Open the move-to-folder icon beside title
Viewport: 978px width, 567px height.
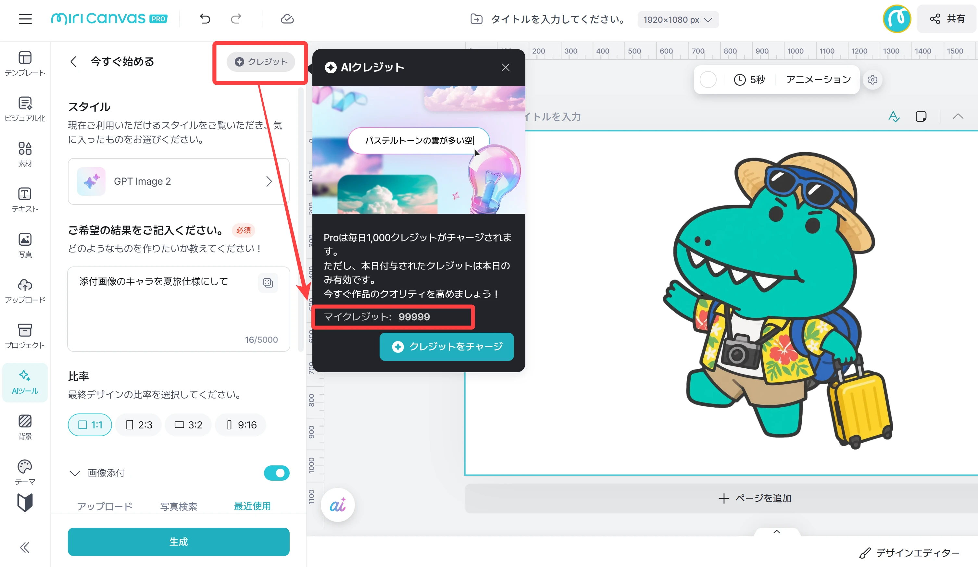(476, 19)
